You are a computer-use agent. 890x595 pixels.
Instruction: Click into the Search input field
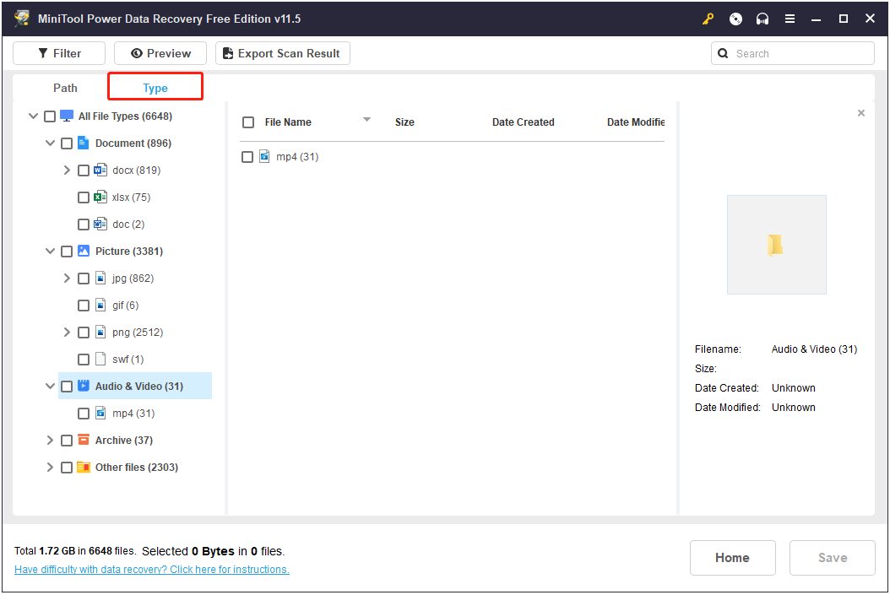[792, 53]
